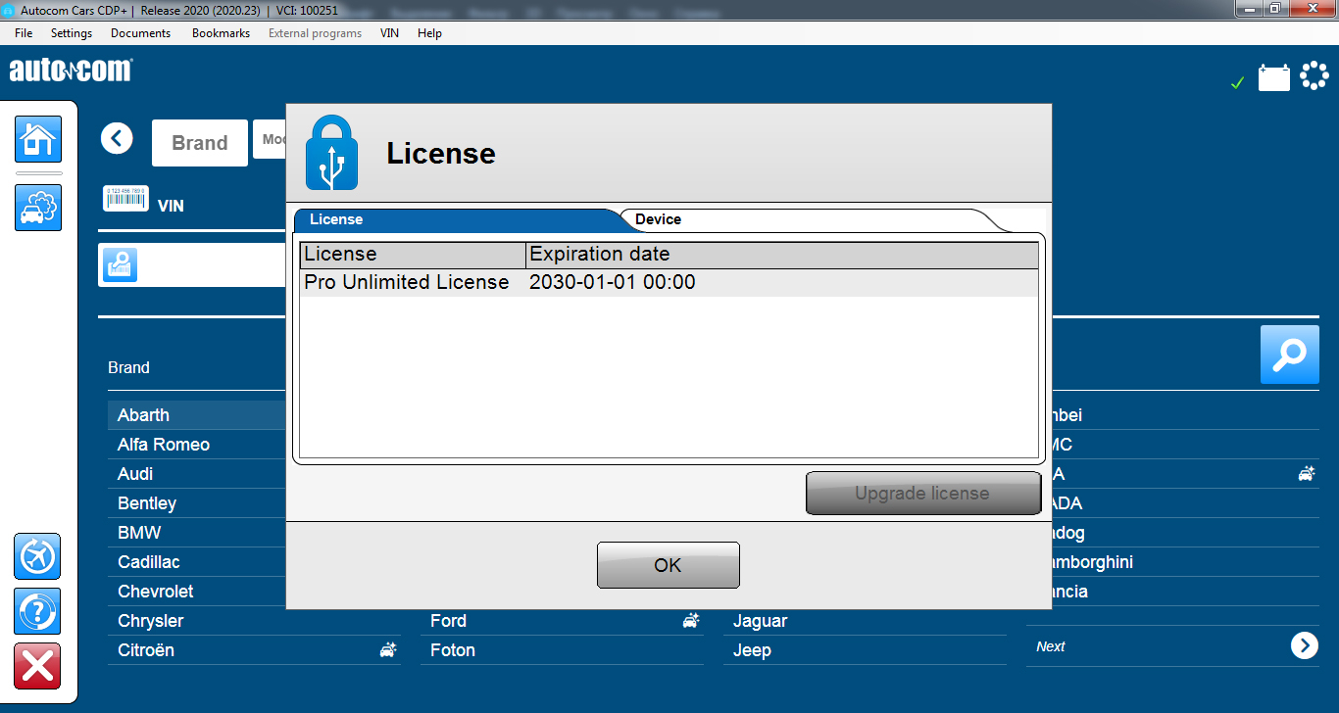
Task: Click the License column header
Action: coord(413,255)
